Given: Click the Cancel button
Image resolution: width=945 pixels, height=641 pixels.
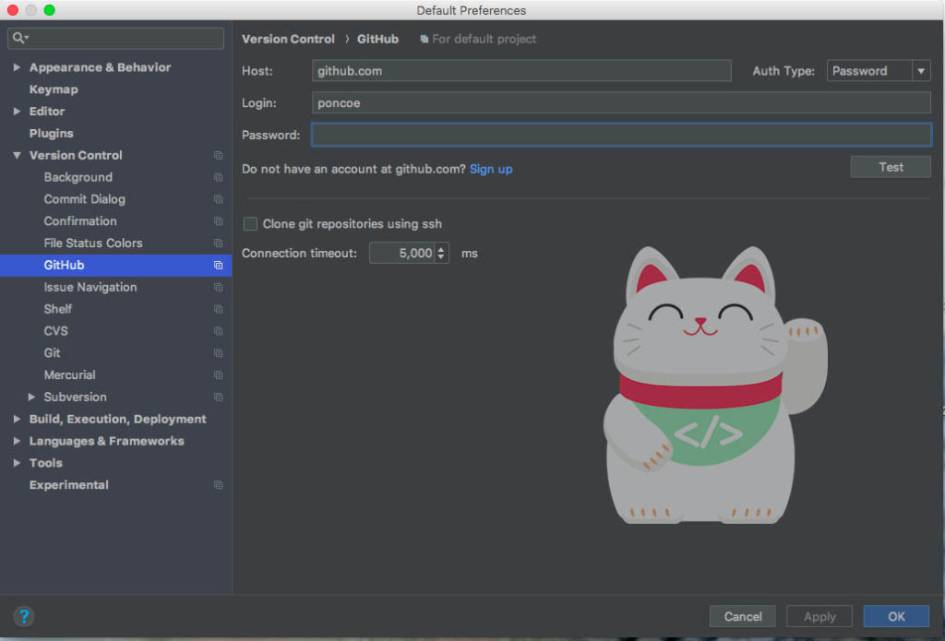Looking at the screenshot, I should pyautogui.click(x=743, y=616).
